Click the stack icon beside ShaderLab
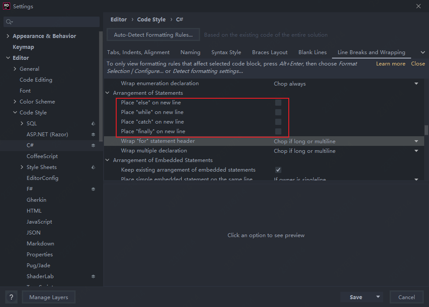The width and height of the screenshot is (429, 307). pos(93,276)
